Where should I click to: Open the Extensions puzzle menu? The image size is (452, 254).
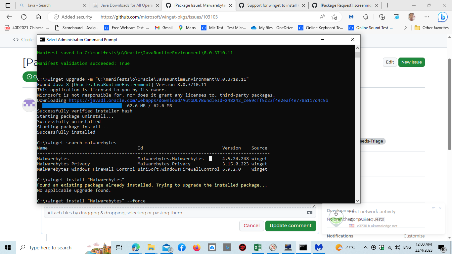point(366,17)
